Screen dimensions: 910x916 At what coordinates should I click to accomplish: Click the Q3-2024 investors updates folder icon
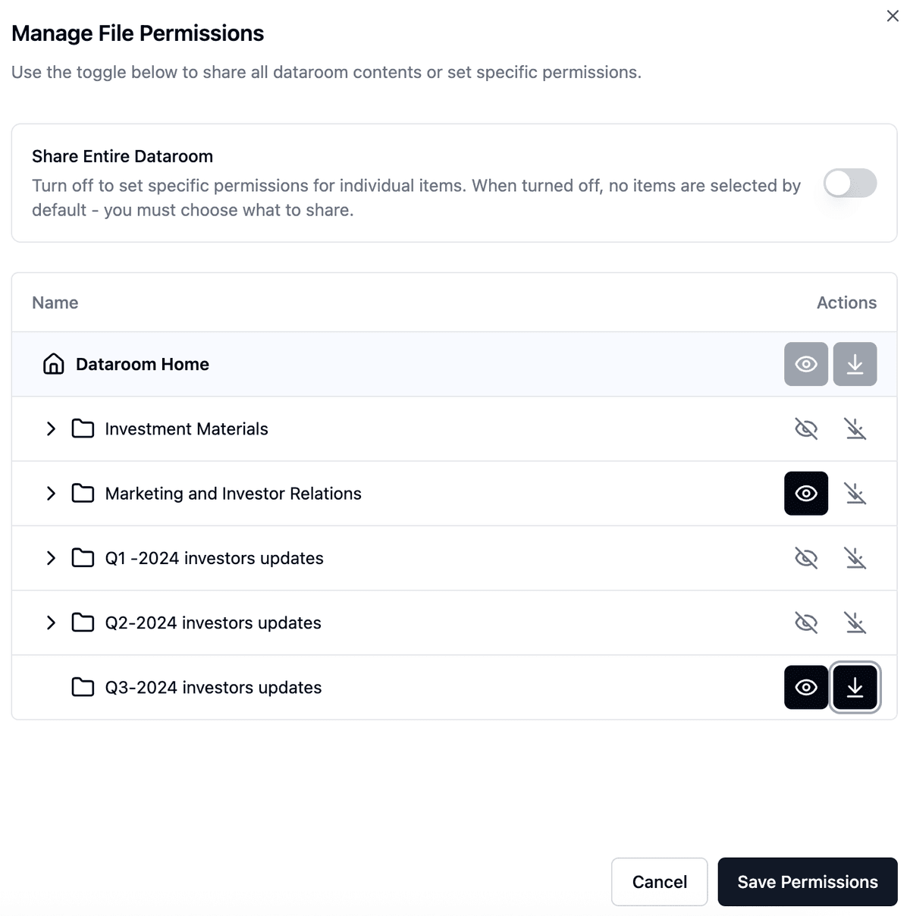point(83,687)
